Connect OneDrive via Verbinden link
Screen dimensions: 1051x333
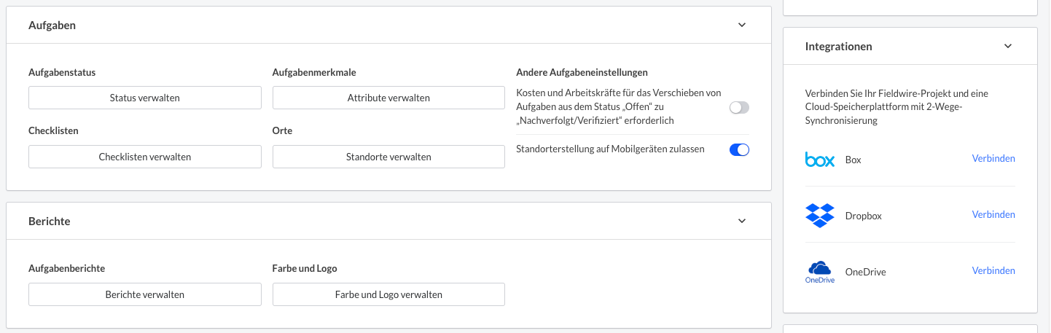click(x=993, y=271)
